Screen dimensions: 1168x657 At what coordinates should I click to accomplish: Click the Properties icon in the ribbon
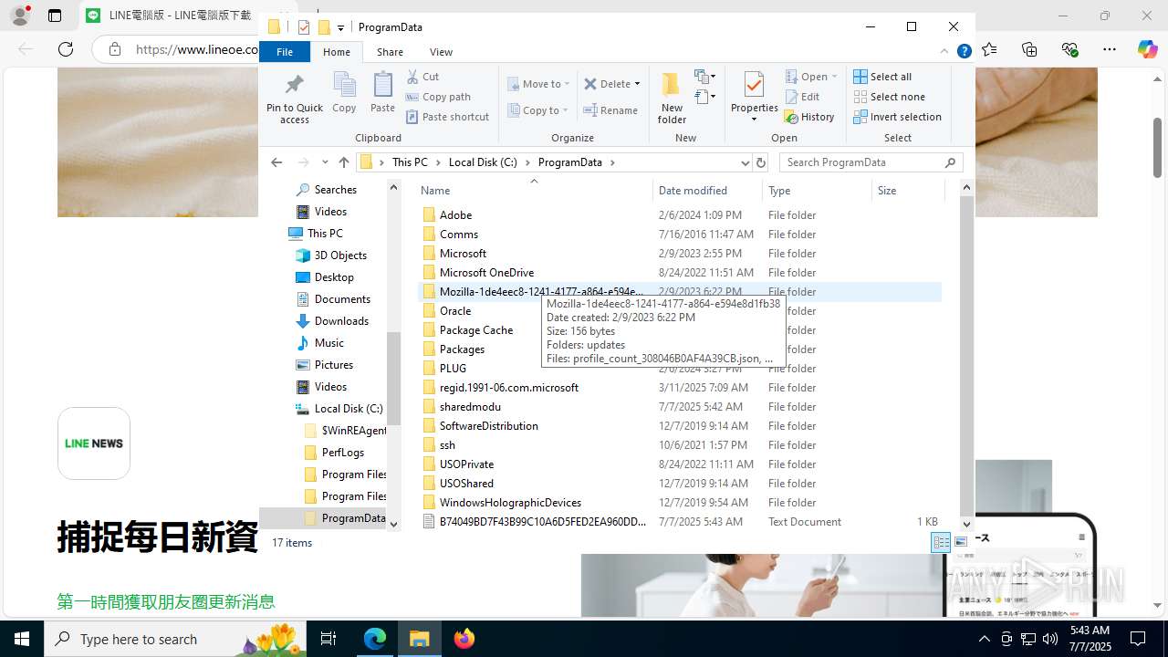point(754,87)
